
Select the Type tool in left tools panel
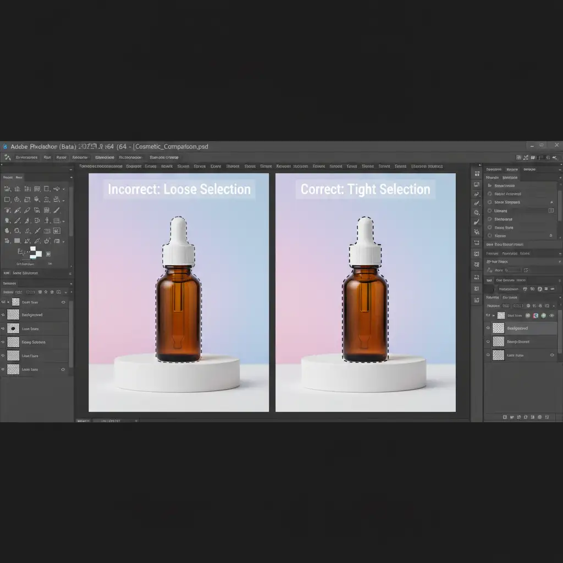pyautogui.click(x=7, y=209)
